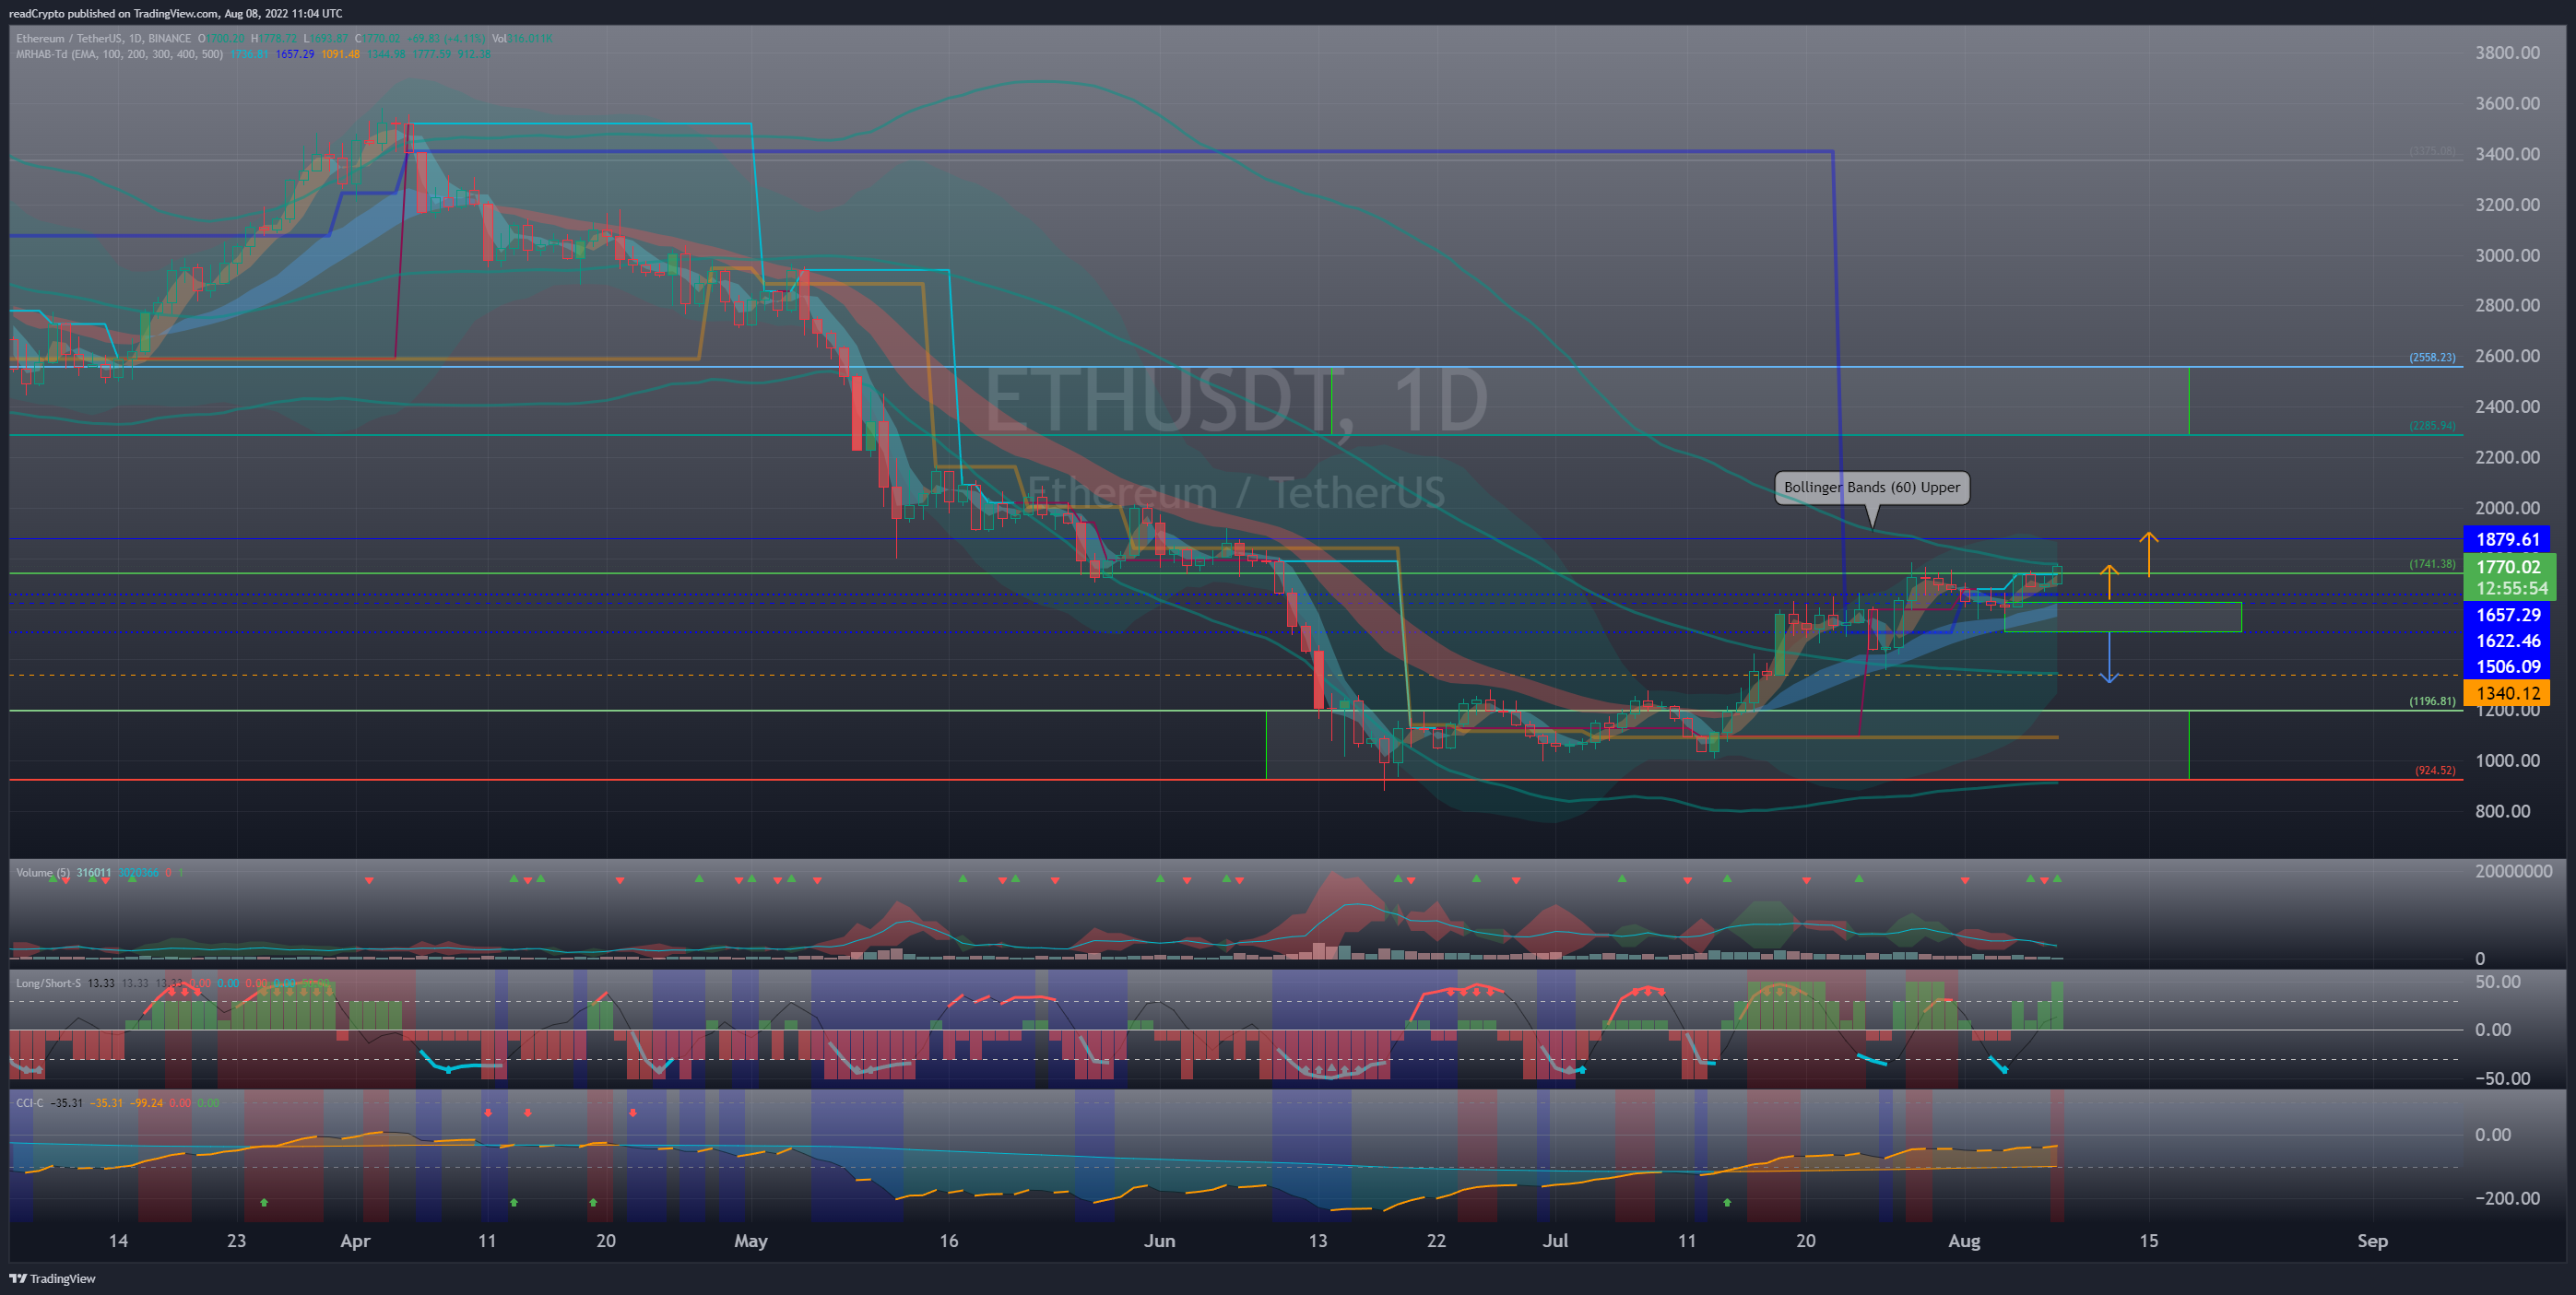The image size is (2576, 1295).
Task: Click the green '1770.02' current price label
Action: [2508, 567]
